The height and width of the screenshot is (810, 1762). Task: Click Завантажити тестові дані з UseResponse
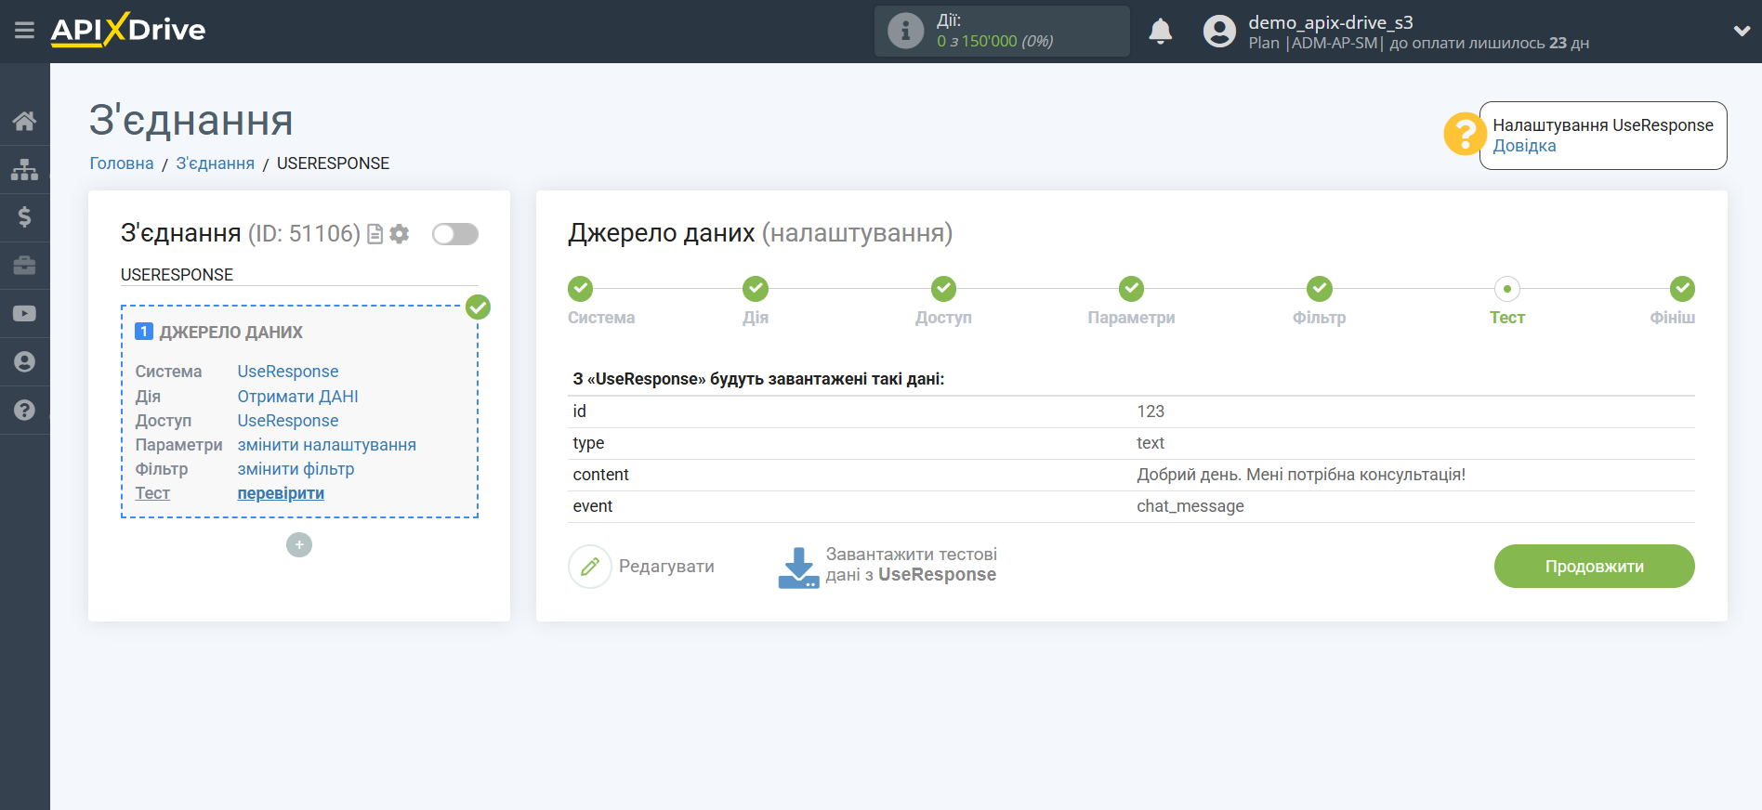(x=911, y=565)
